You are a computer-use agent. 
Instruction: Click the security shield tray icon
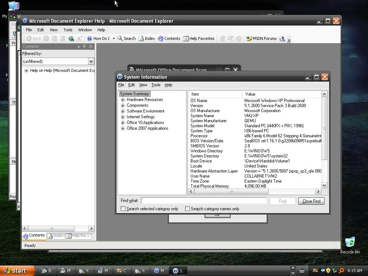(328, 271)
